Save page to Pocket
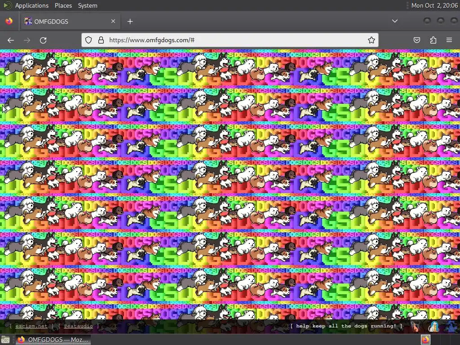The image size is (460, 345). tap(417, 40)
